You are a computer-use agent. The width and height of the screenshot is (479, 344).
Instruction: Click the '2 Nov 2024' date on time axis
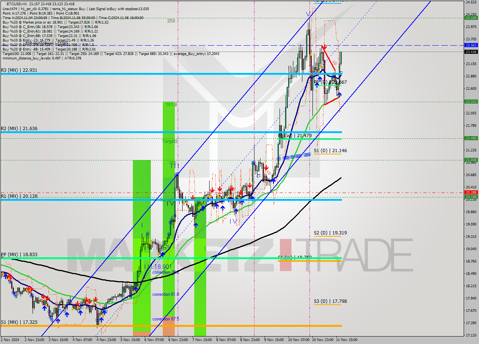pos(10,340)
